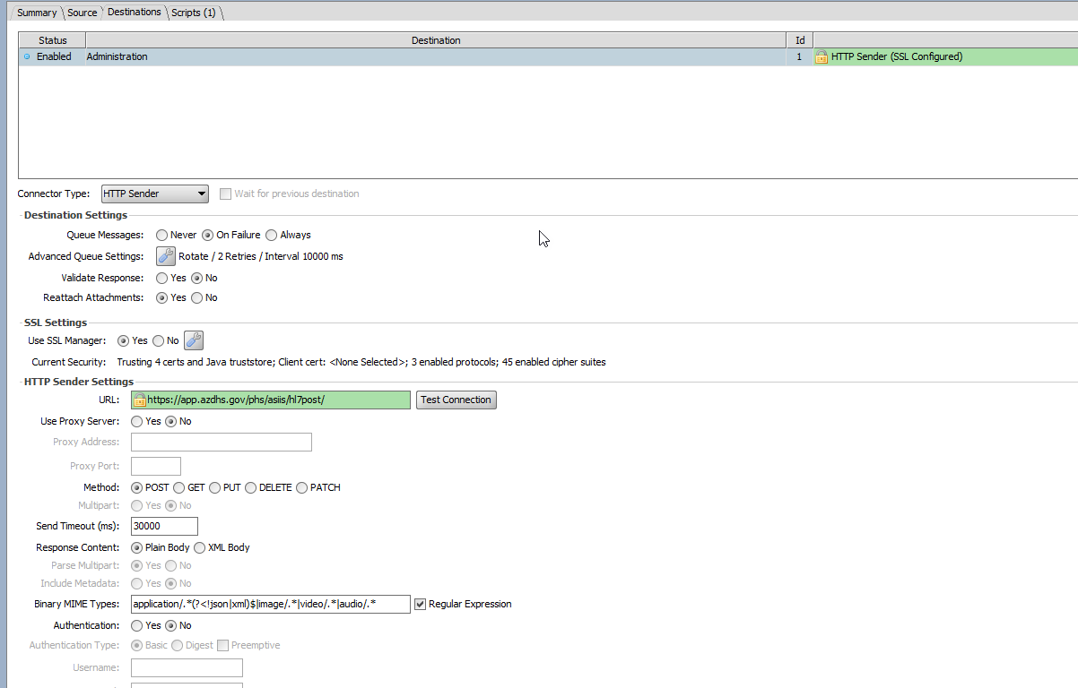The height and width of the screenshot is (688, 1078).
Task: Click the blue status indicator beside Enabled
Action: click(x=27, y=56)
